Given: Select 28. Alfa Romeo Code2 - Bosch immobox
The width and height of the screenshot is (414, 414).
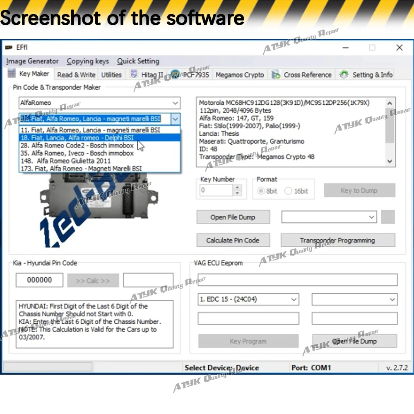Looking at the screenshot, I should (x=100, y=145).
